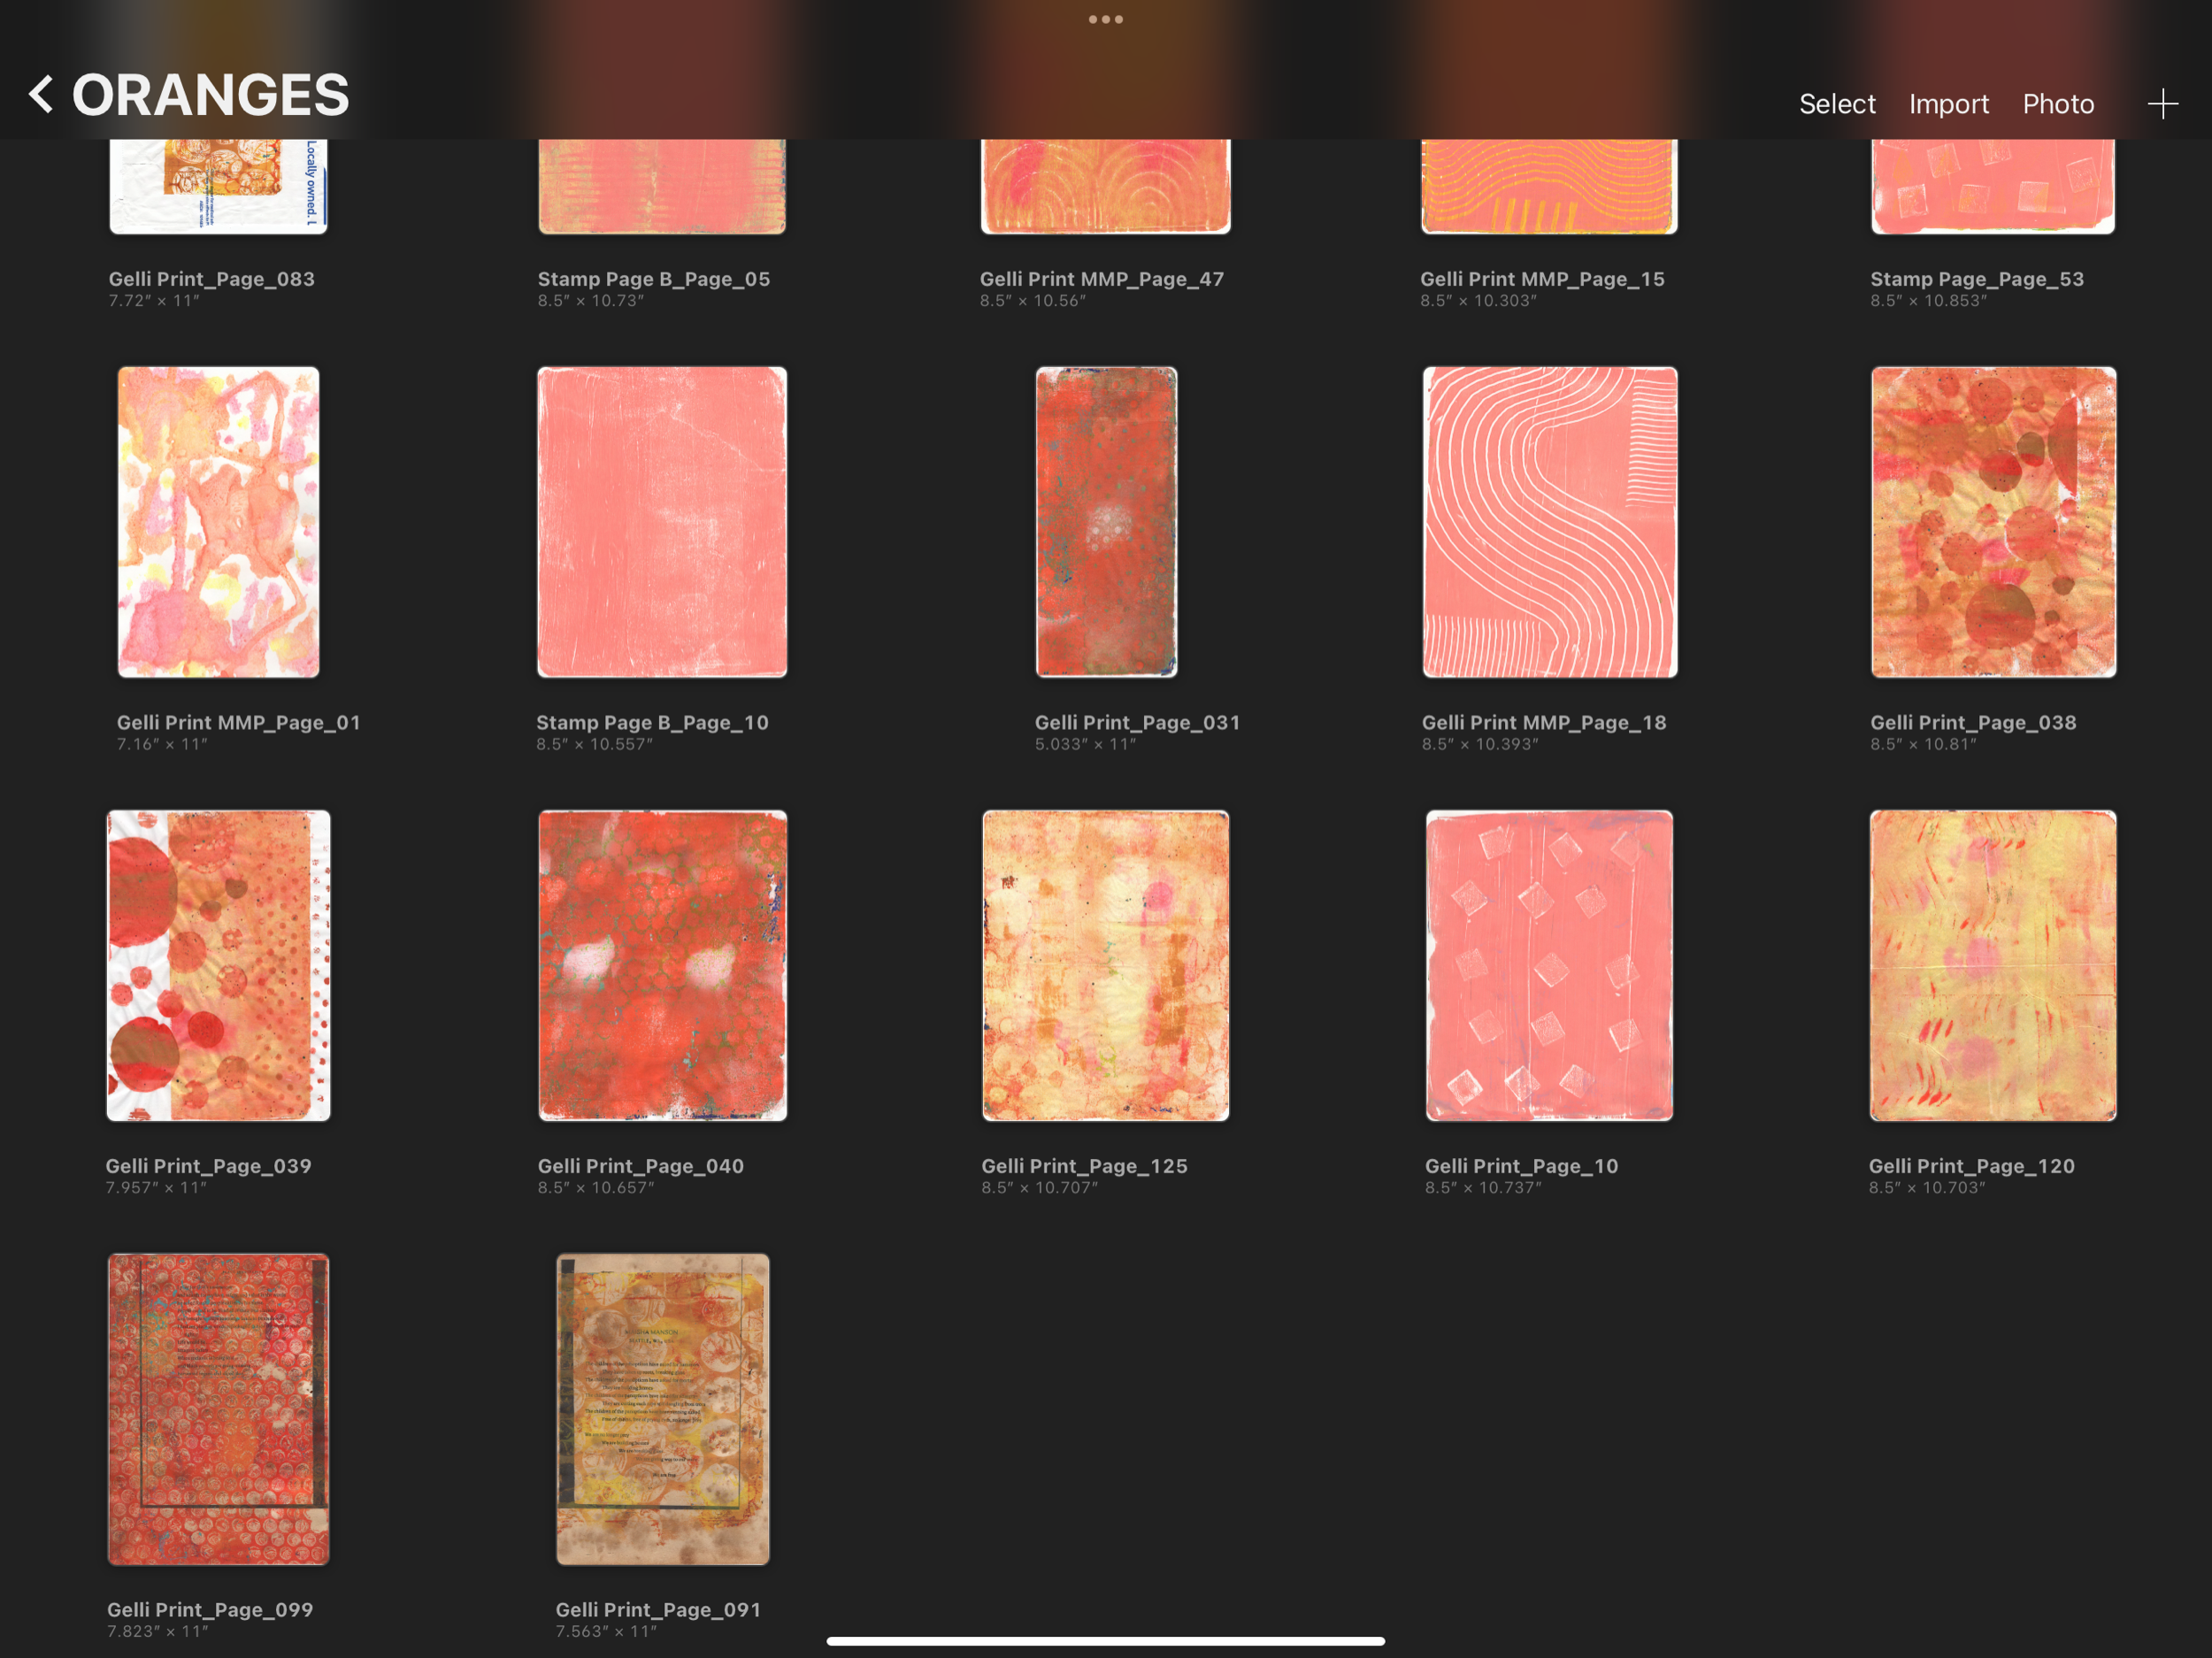Viewport: 2212px width, 1658px height.
Task: Open the three-dot multitasking menu at top
Action: click(1106, 19)
